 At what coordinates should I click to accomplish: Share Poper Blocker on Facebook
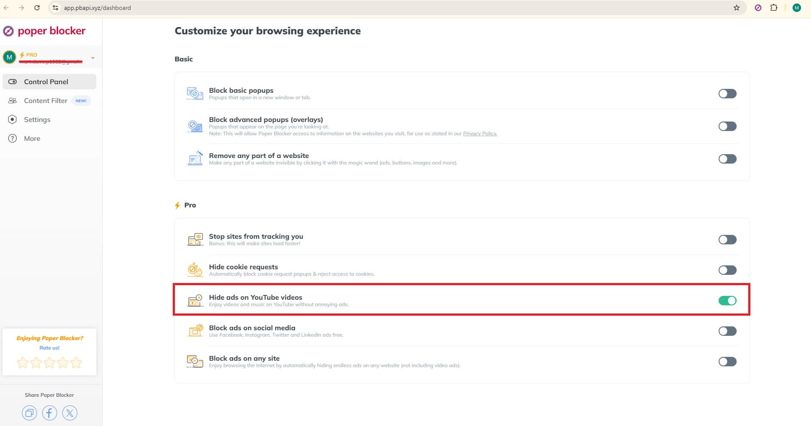49,413
